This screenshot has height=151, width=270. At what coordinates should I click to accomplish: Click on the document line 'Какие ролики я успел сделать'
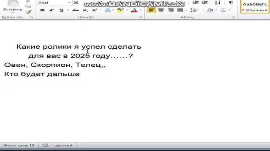[79, 47]
